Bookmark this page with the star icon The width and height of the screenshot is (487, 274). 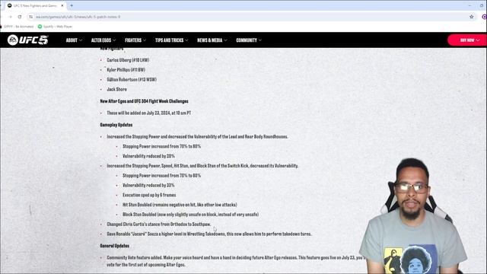click(x=472, y=17)
